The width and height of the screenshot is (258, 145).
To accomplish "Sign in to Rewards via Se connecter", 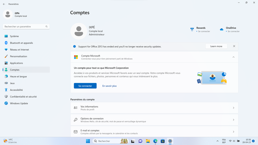I will coord(204,31).
